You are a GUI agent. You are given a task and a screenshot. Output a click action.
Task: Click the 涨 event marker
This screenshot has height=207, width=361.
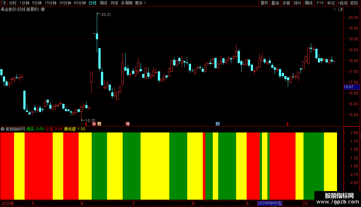[x=94, y=124]
